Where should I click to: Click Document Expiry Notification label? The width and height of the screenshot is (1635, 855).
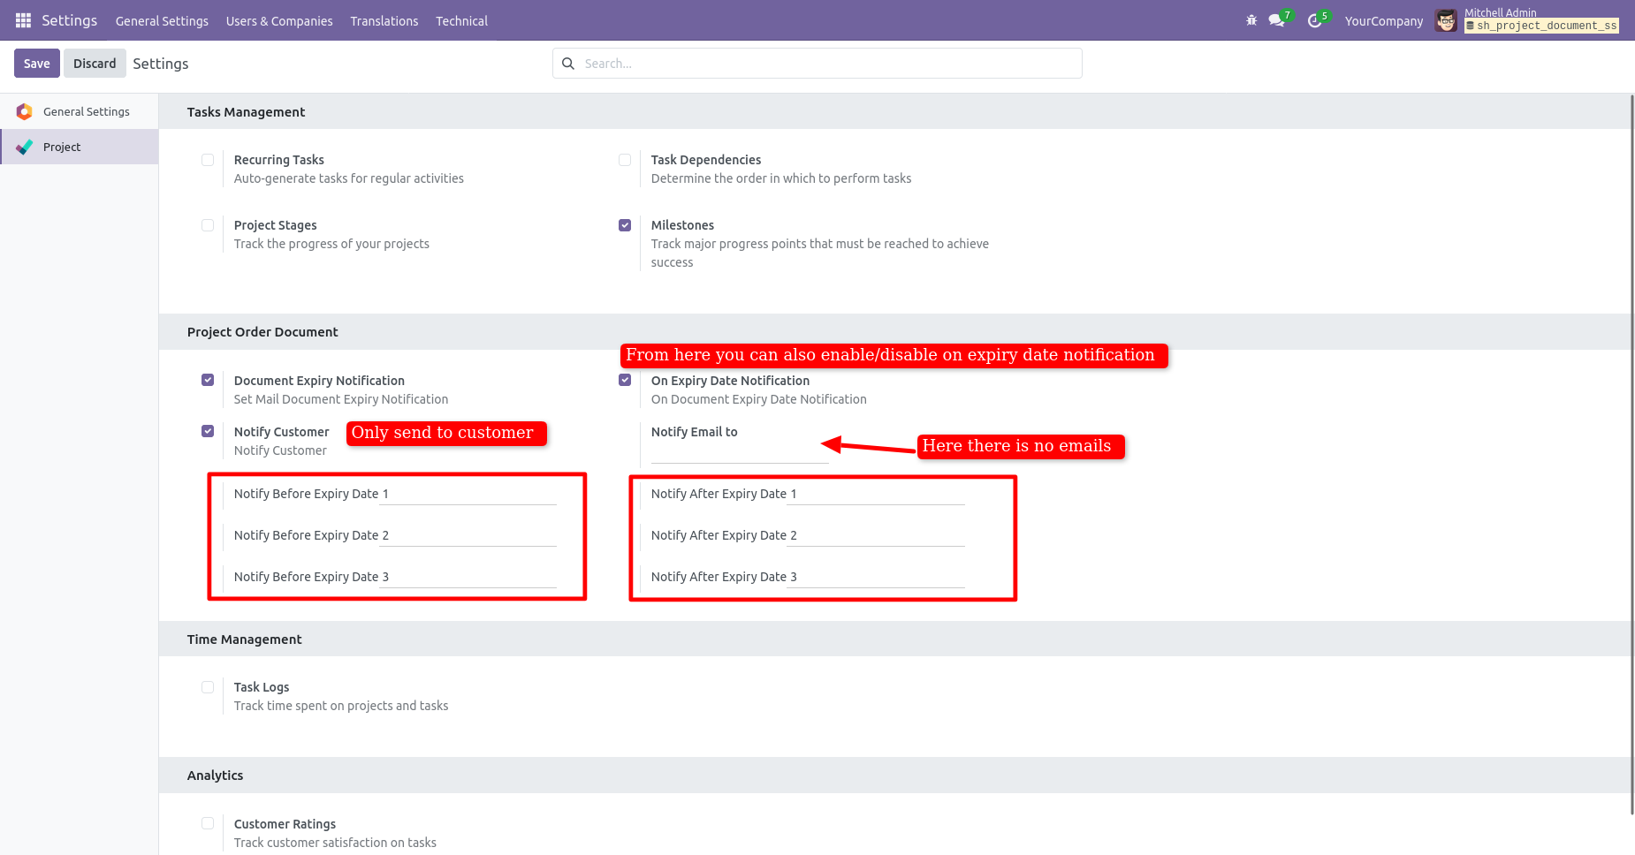tap(319, 381)
